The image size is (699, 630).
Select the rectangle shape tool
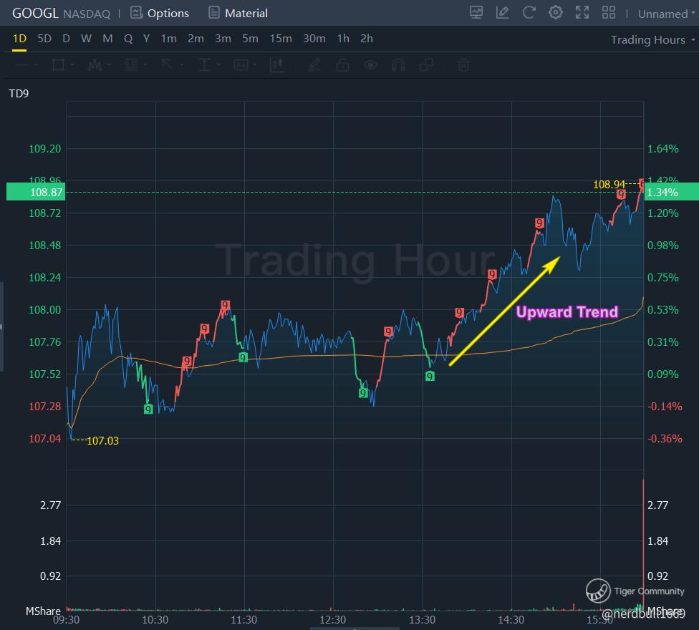pyautogui.click(x=59, y=65)
